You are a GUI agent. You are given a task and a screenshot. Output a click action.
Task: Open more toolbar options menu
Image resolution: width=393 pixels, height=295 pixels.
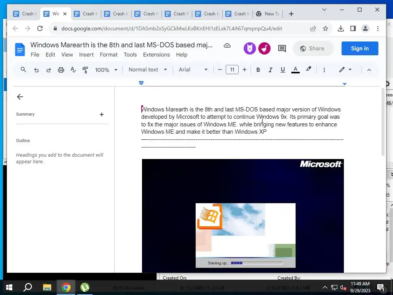[324, 70]
